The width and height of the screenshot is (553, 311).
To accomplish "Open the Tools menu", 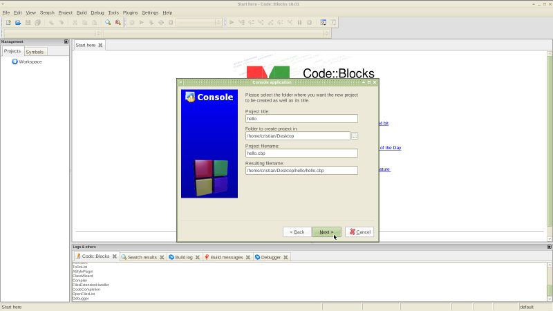I will click(113, 12).
